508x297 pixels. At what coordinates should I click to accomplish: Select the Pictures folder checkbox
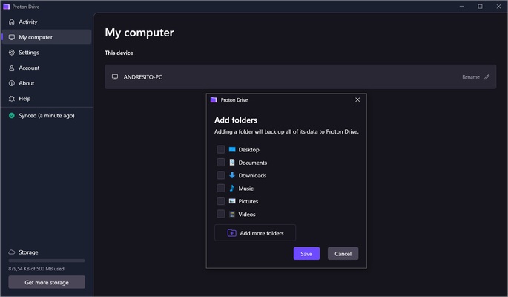pos(221,201)
